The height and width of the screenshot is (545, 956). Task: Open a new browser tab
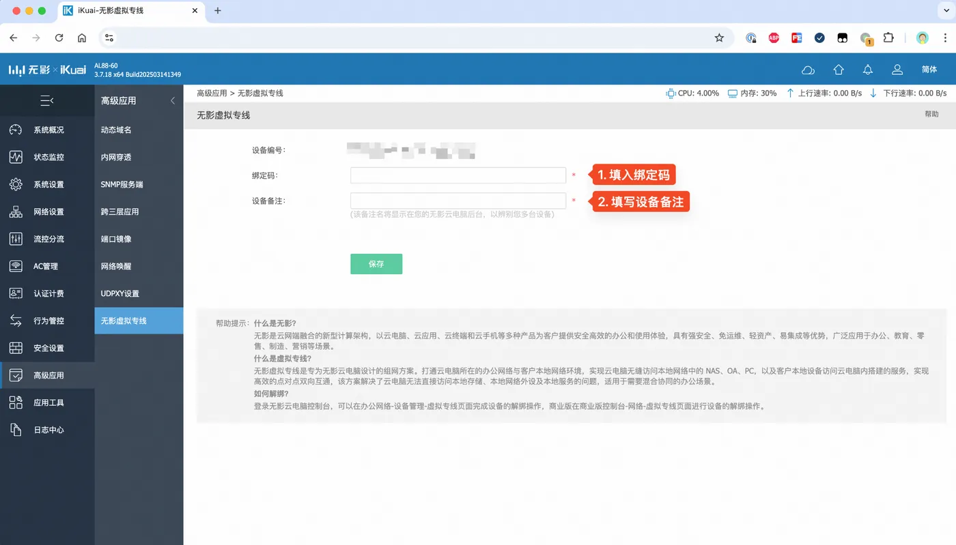pos(218,11)
